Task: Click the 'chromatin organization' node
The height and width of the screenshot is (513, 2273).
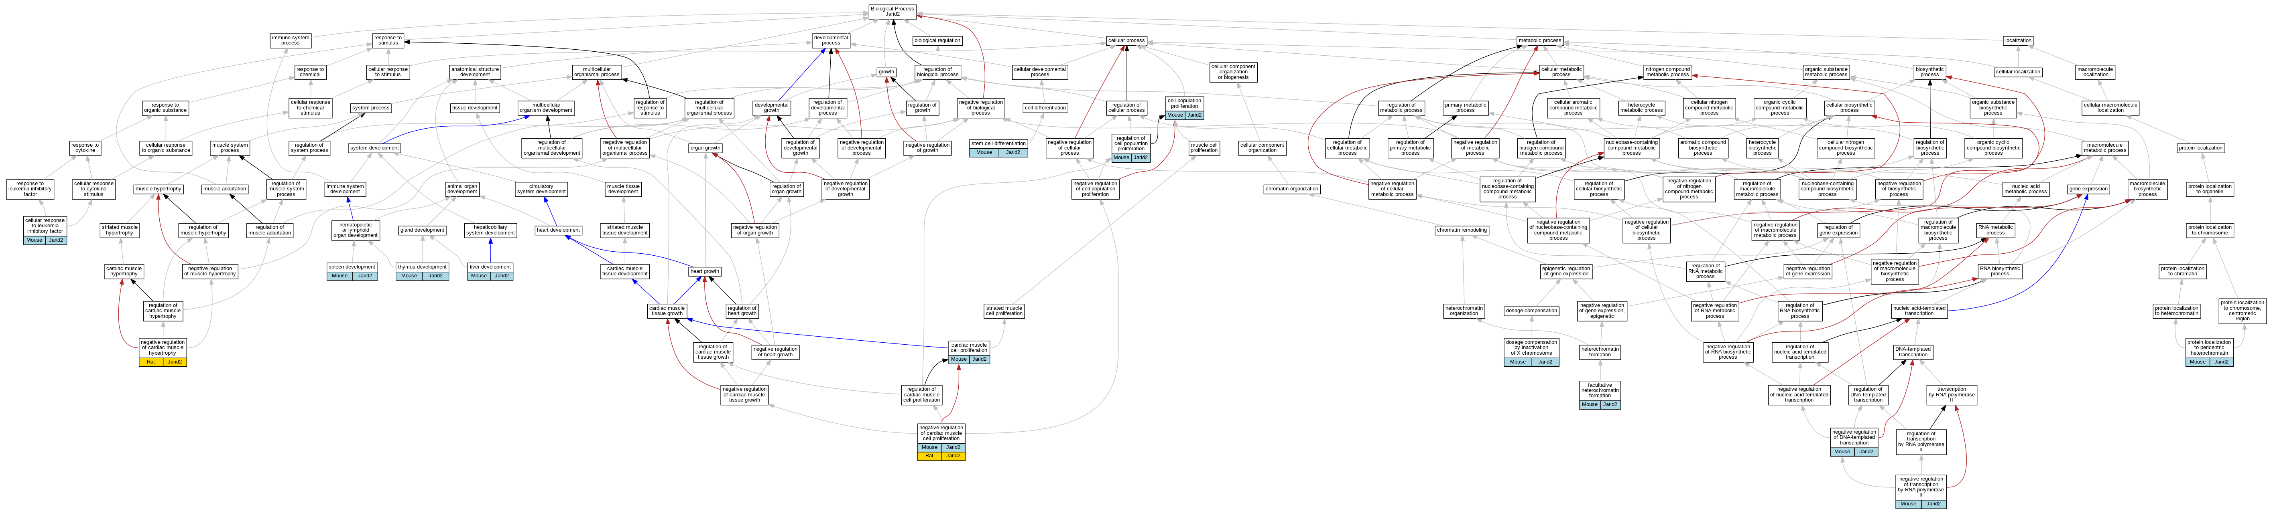Action: pyautogui.click(x=1292, y=189)
